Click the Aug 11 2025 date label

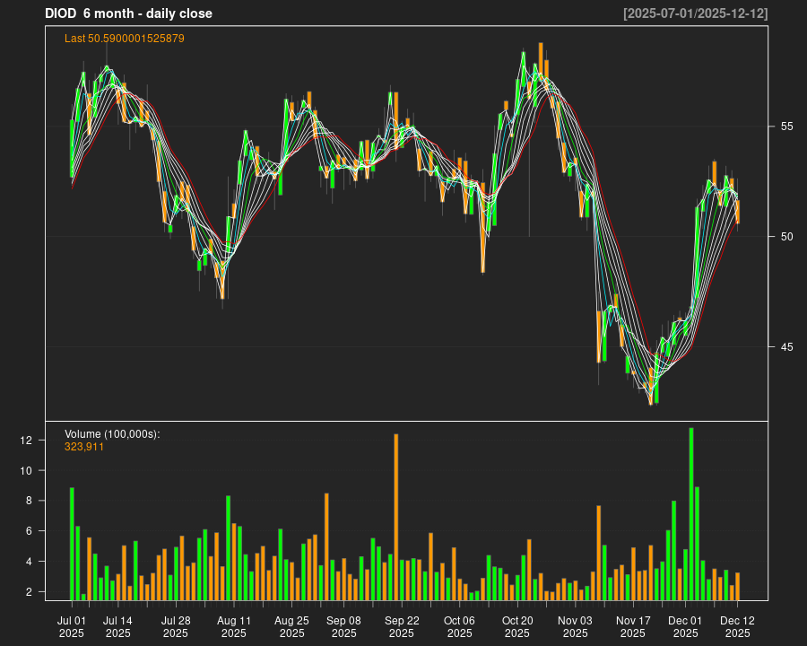pos(234,626)
